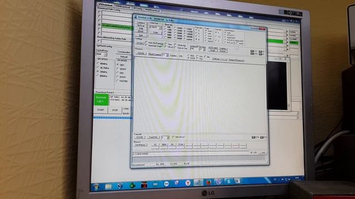Click the transmit text input field
This screenshot has width=355, height=199.
click(x=191, y=154)
